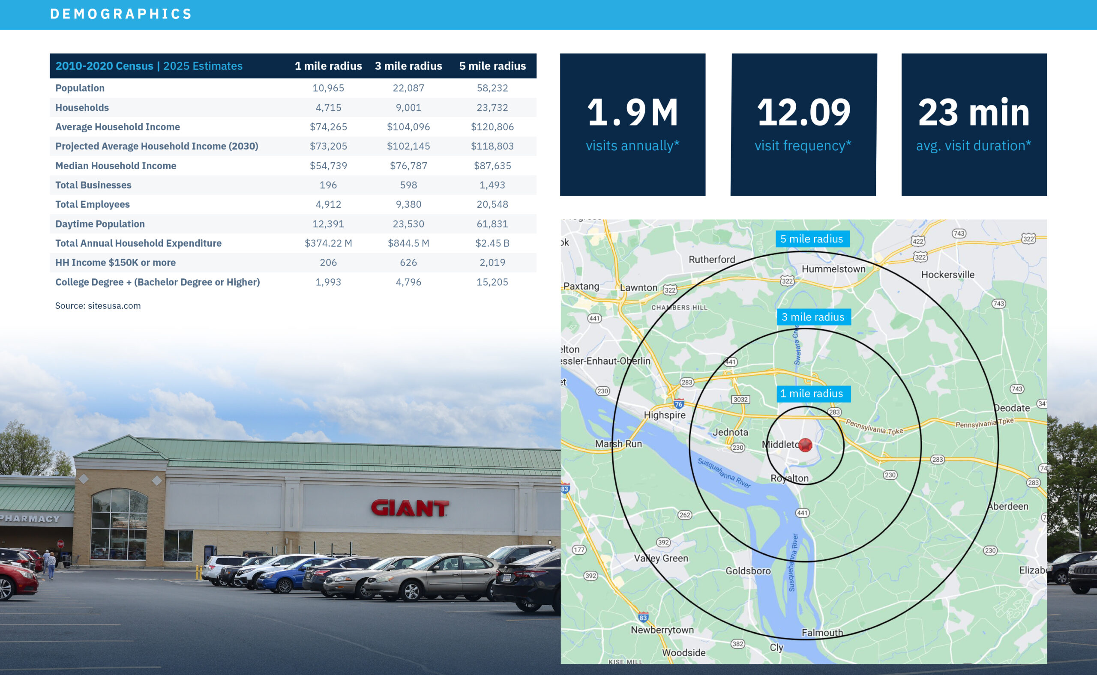Click the route 382 marker near Woodside

click(x=737, y=644)
